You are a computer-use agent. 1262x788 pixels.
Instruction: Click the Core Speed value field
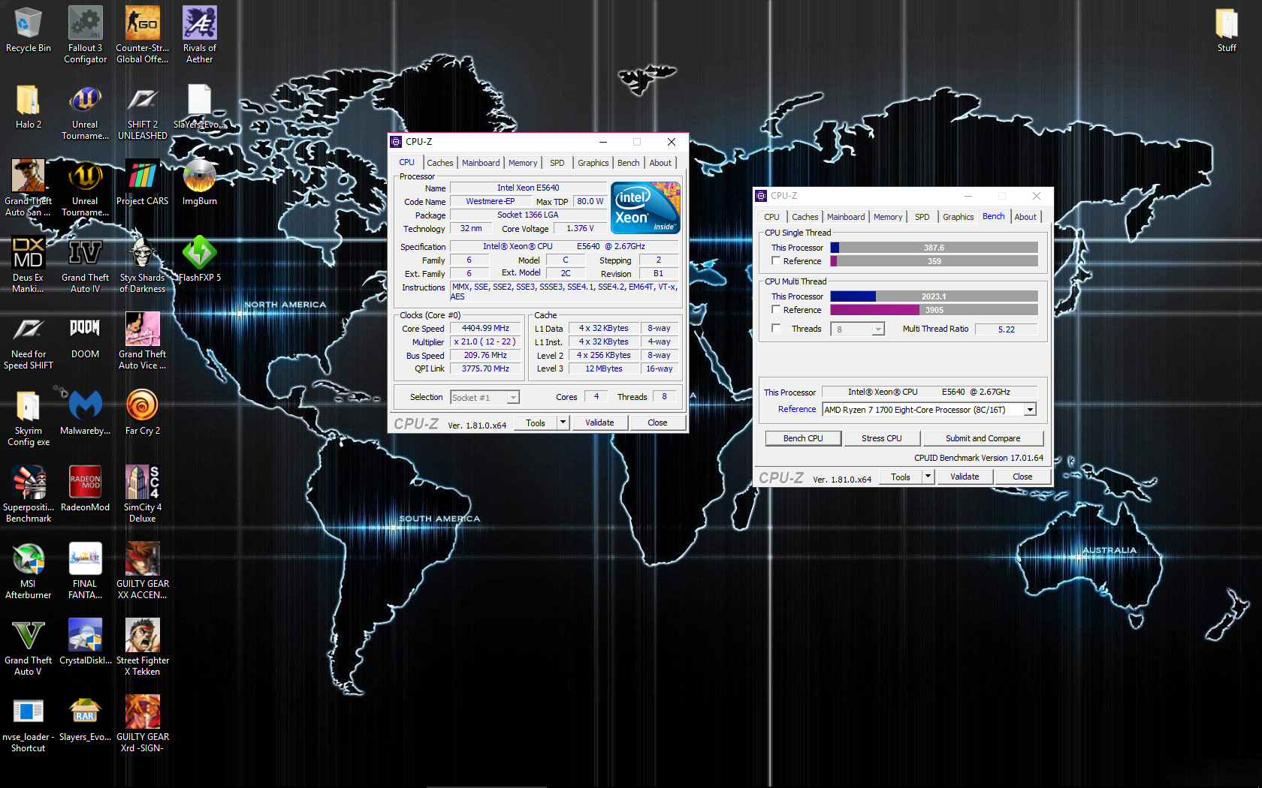(x=485, y=328)
